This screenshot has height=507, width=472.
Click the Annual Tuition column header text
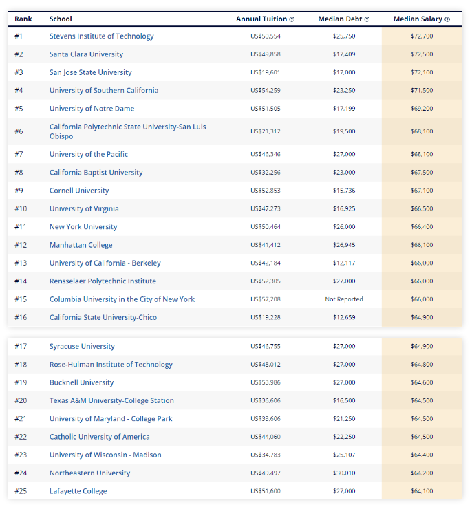pyautogui.click(x=261, y=19)
